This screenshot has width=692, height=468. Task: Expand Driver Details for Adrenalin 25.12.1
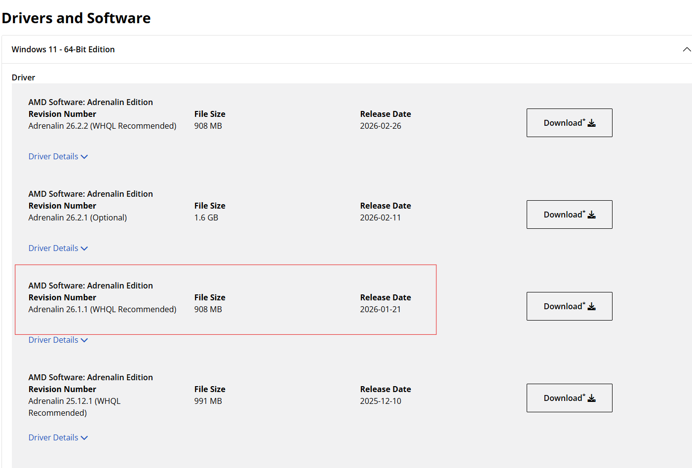(58, 437)
